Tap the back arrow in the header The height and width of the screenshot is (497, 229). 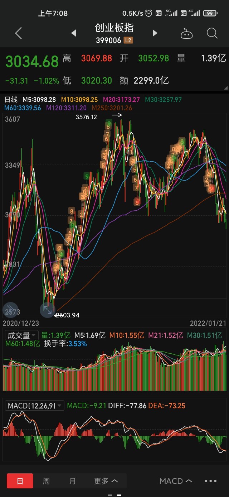pos(19,33)
